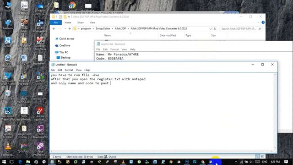Show hidden system tray icons
The width and height of the screenshot is (293, 165).
(236, 162)
